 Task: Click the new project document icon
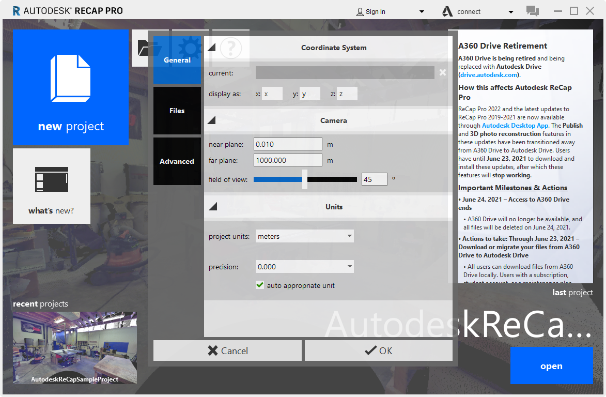70,79
